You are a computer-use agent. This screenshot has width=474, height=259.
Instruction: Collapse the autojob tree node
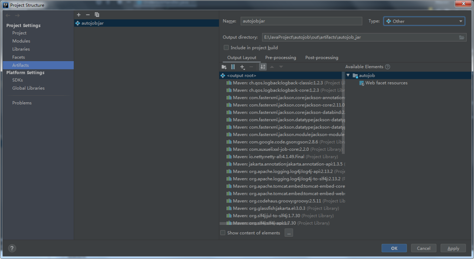pyautogui.click(x=348, y=76)
